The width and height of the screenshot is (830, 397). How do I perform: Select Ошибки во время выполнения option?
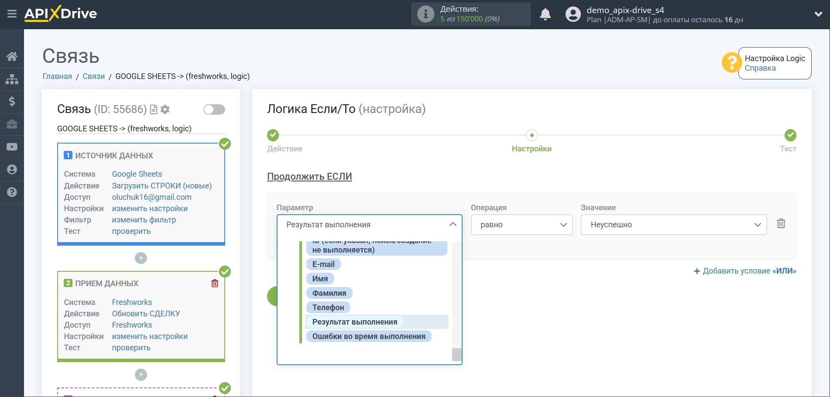(x=368, y=336)
